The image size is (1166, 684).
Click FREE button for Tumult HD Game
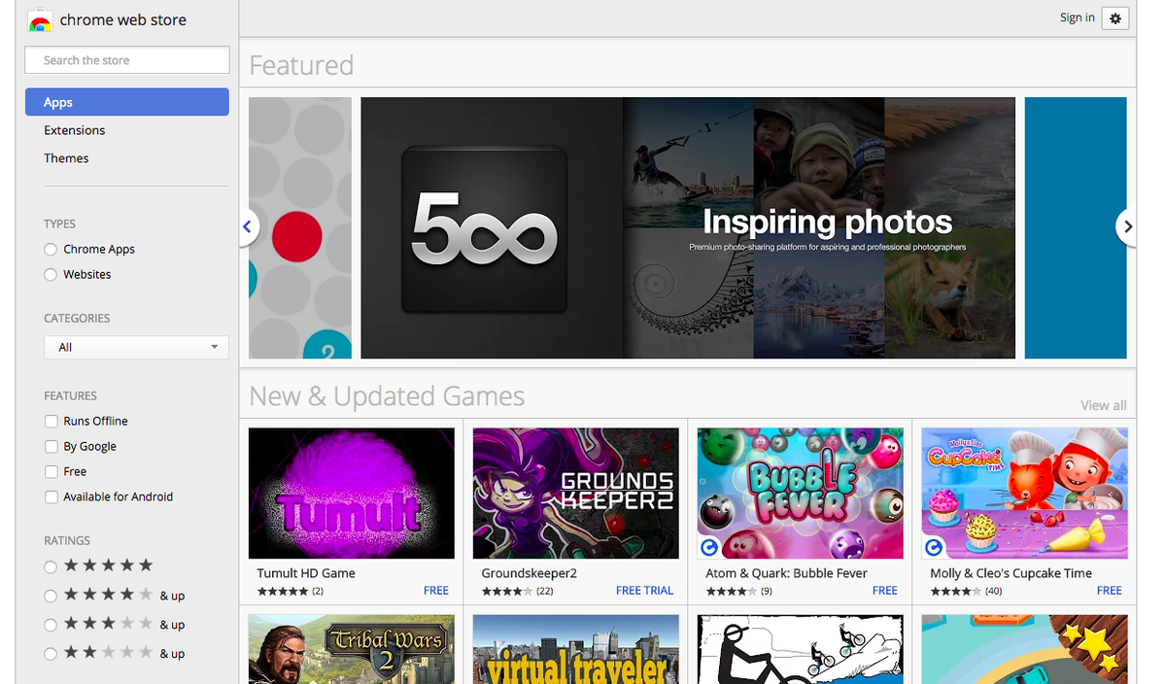pos(436,591)
